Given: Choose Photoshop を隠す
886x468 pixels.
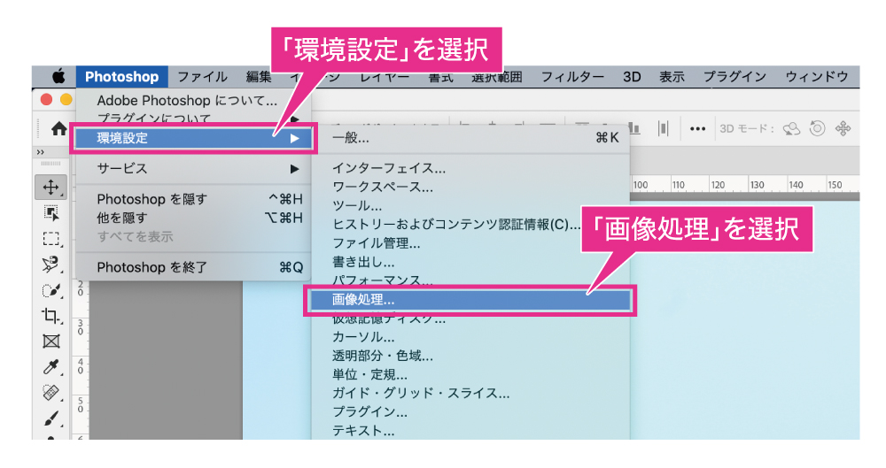Looking at the screenshot, I should click(193, 199).
